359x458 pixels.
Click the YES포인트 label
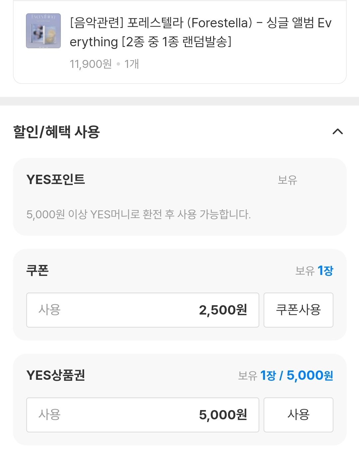(56, 180)
